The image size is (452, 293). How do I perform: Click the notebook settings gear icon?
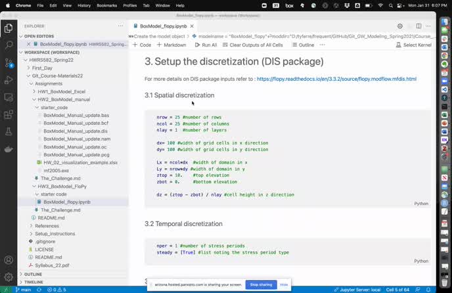pos(400,26)
